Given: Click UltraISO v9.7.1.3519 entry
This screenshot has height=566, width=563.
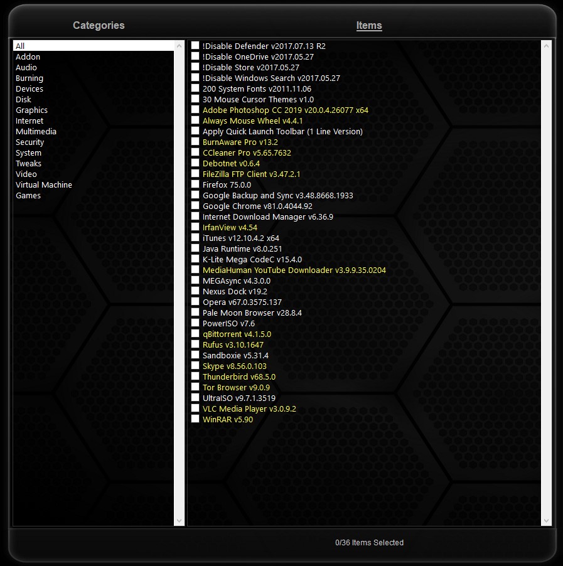Looking at the screenshot, I should (x=239, y=398).
